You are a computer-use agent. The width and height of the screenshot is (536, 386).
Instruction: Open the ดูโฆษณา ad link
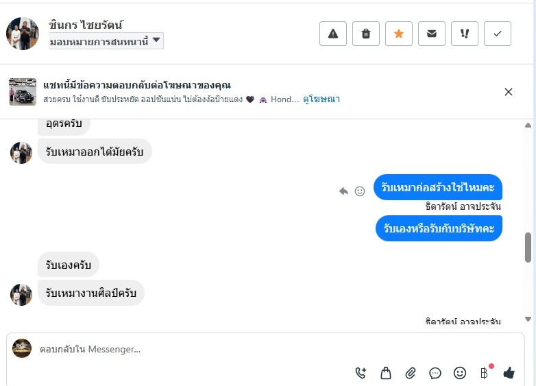[x=321, y=99]
